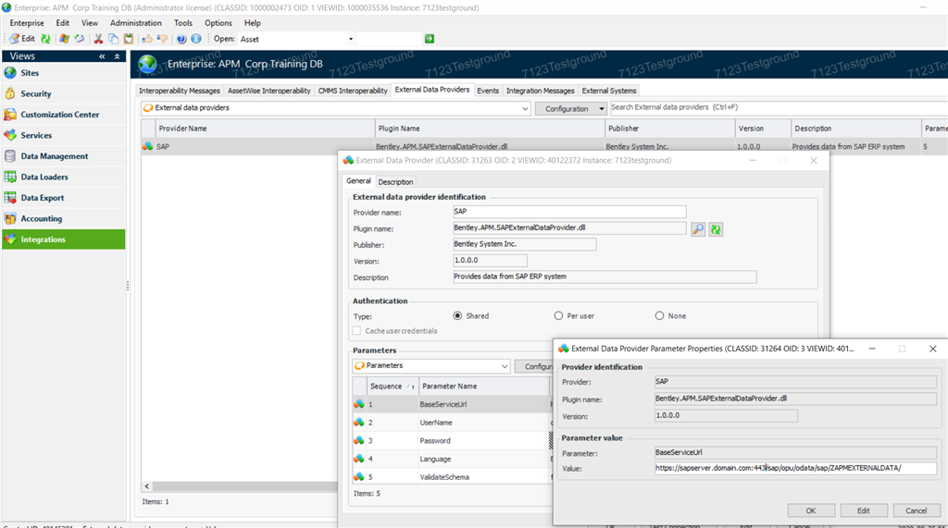This screenshot has width=948, height=528.
Task: Open the Tools menu
Action: pyautogui.click(x=182, y=23)
